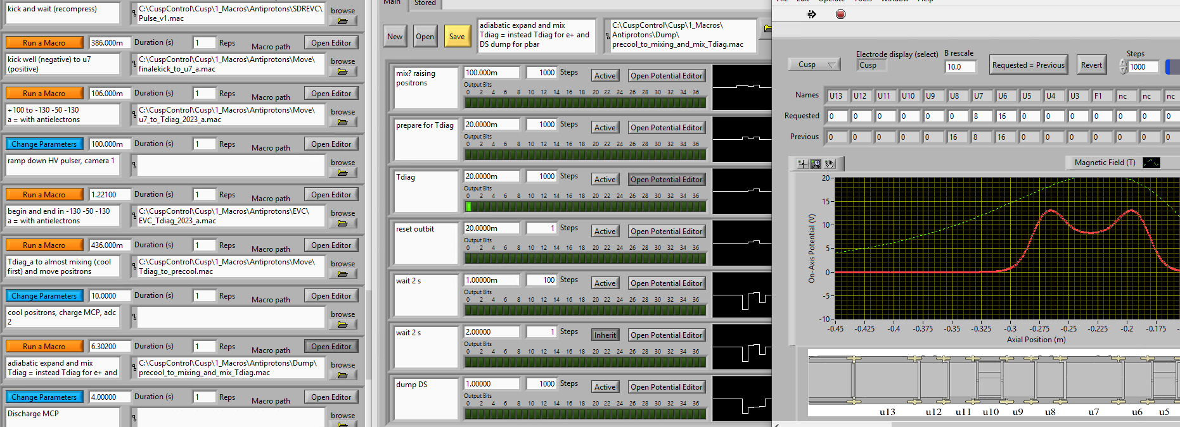This screenshot has width=1180, height=427.
Task: Switch to the Stored tab
Action: pos(425,3)
